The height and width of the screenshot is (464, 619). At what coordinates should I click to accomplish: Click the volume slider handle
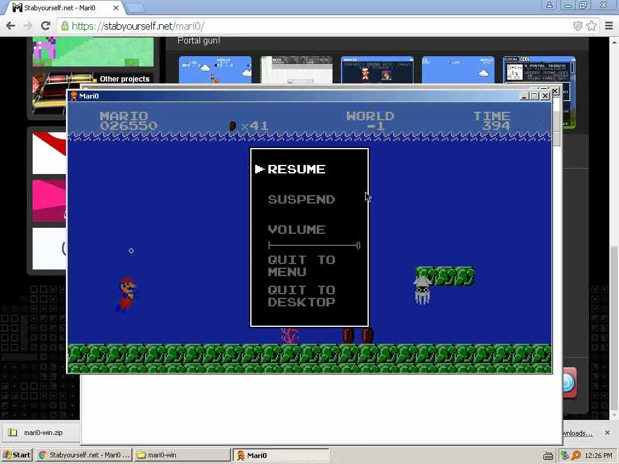pyautogui.click(x=358, y=245)
